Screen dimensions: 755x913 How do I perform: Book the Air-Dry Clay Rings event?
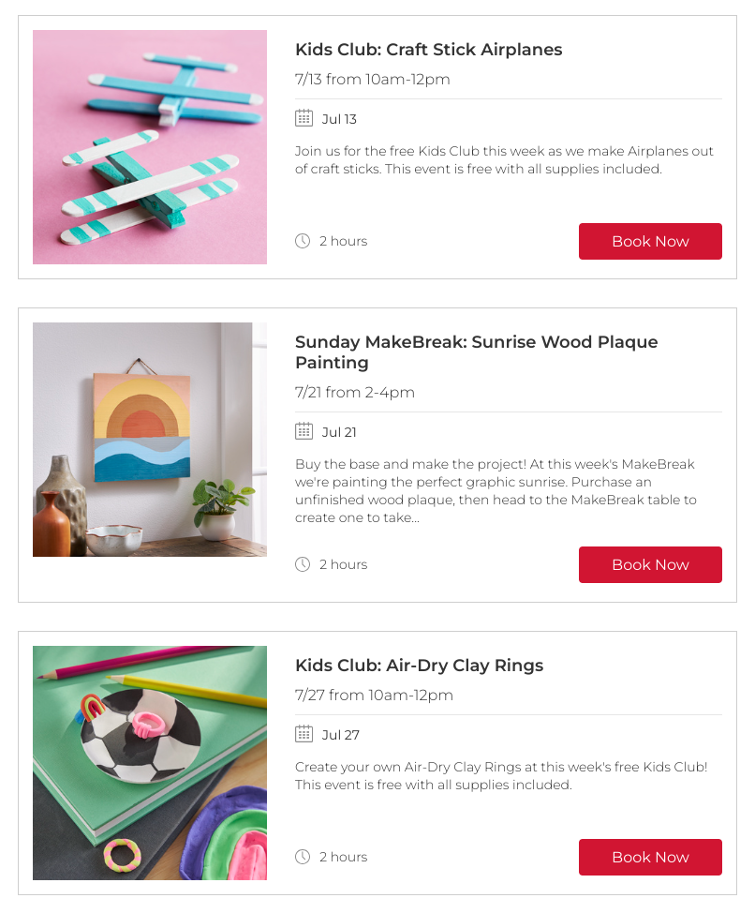coord(650,857)
